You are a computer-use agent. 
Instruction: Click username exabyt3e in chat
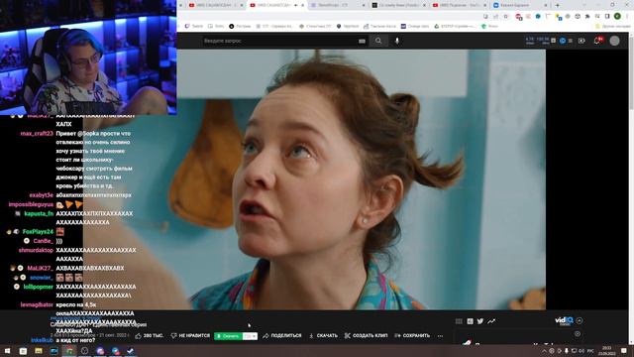click(x=42, y=195)
